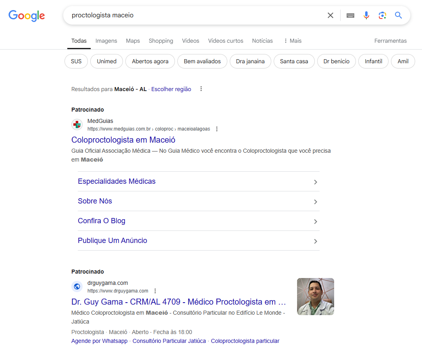
Task: Select the Todas tab
Action: (x=79, y=41)
